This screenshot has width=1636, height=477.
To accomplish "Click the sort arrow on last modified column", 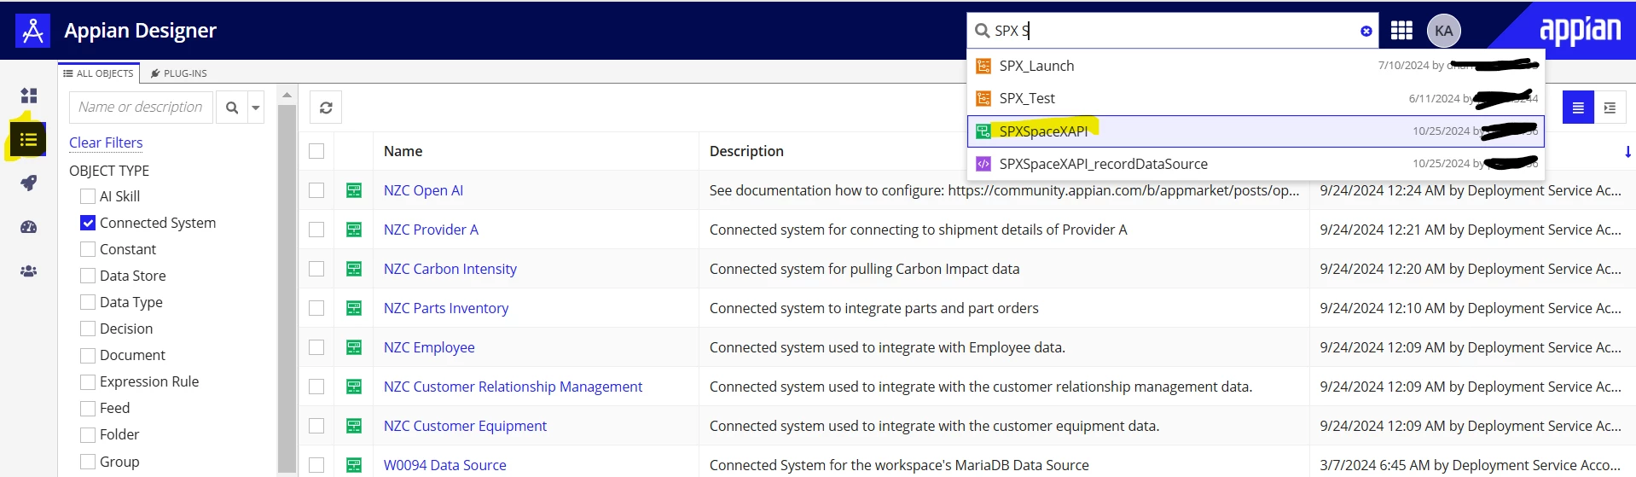I will [1627, 152].
